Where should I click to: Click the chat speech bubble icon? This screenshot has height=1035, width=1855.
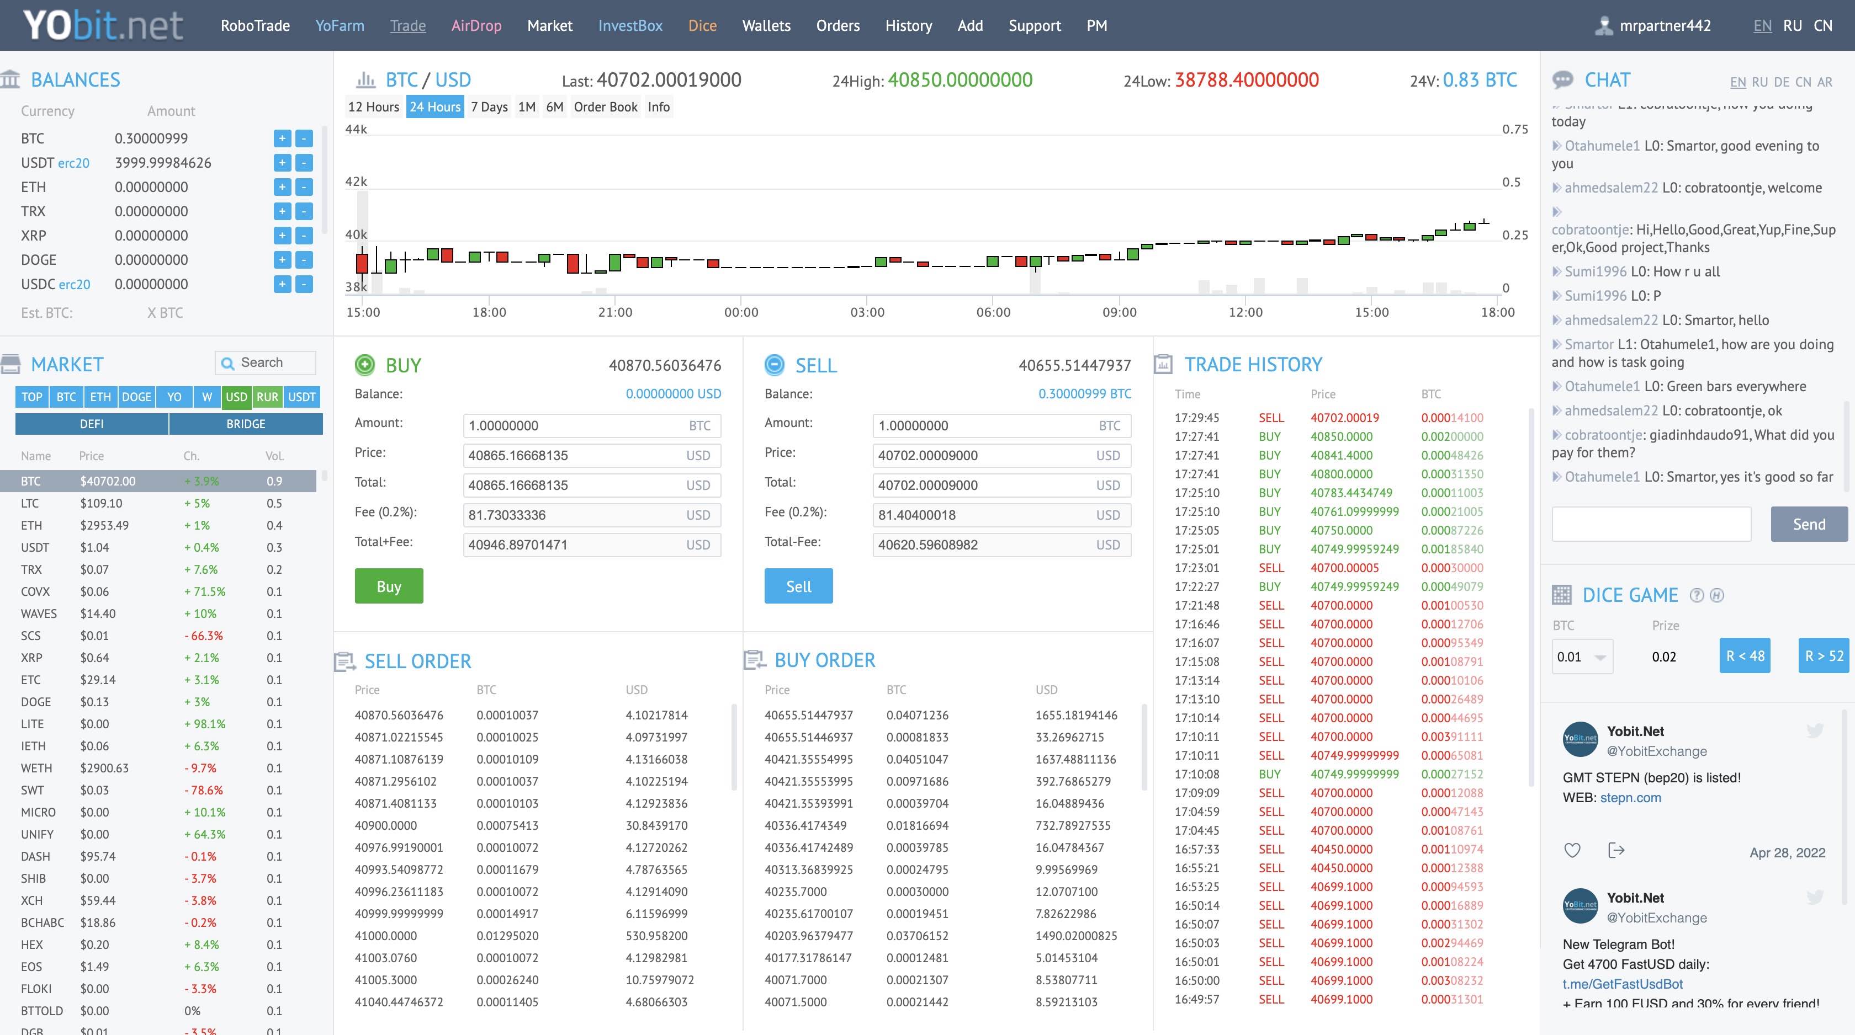coord(1562,79)
